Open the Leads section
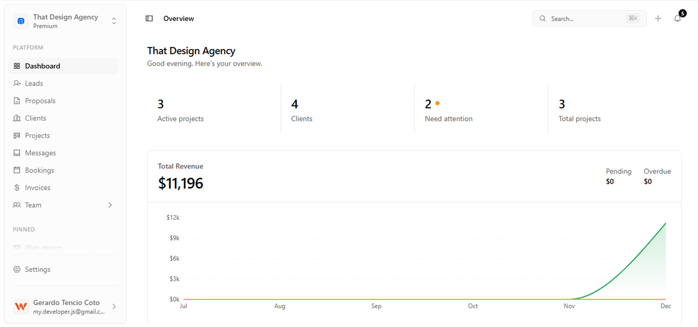The width and height of the screenshot is (698, 327). (34, 83)
